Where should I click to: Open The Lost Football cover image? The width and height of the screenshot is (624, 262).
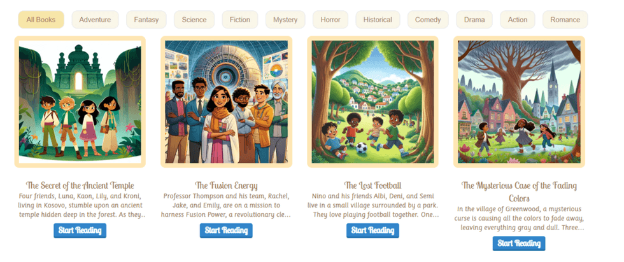[373, 102]
